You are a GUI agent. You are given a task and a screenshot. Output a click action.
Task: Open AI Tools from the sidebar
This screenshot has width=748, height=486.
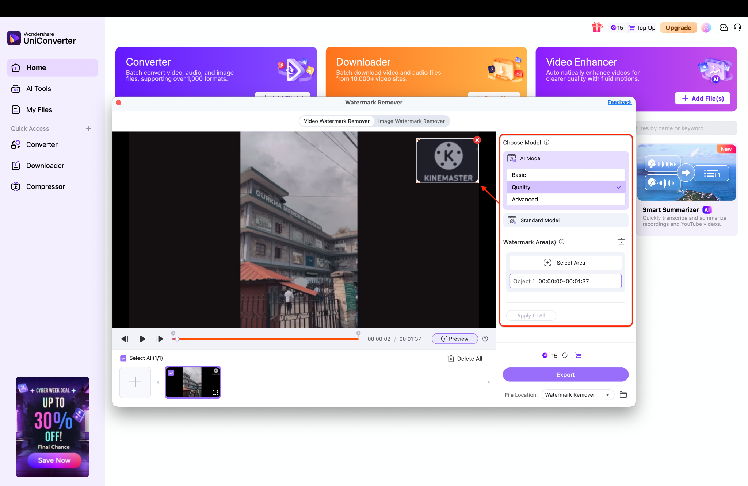(x=38, y=88)
